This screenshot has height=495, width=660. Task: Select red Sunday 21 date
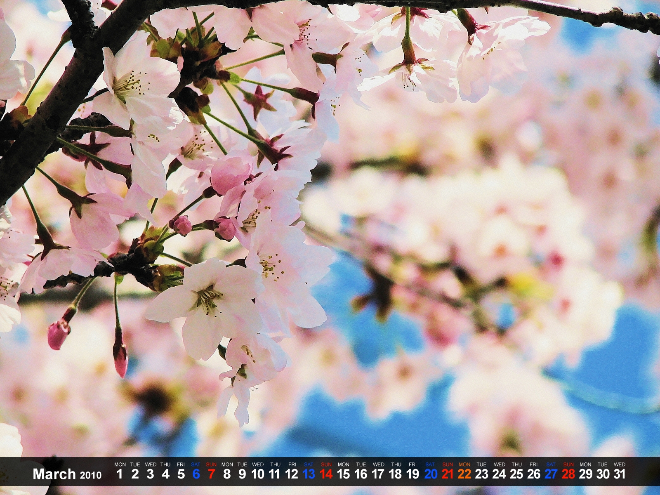(448, 474)
